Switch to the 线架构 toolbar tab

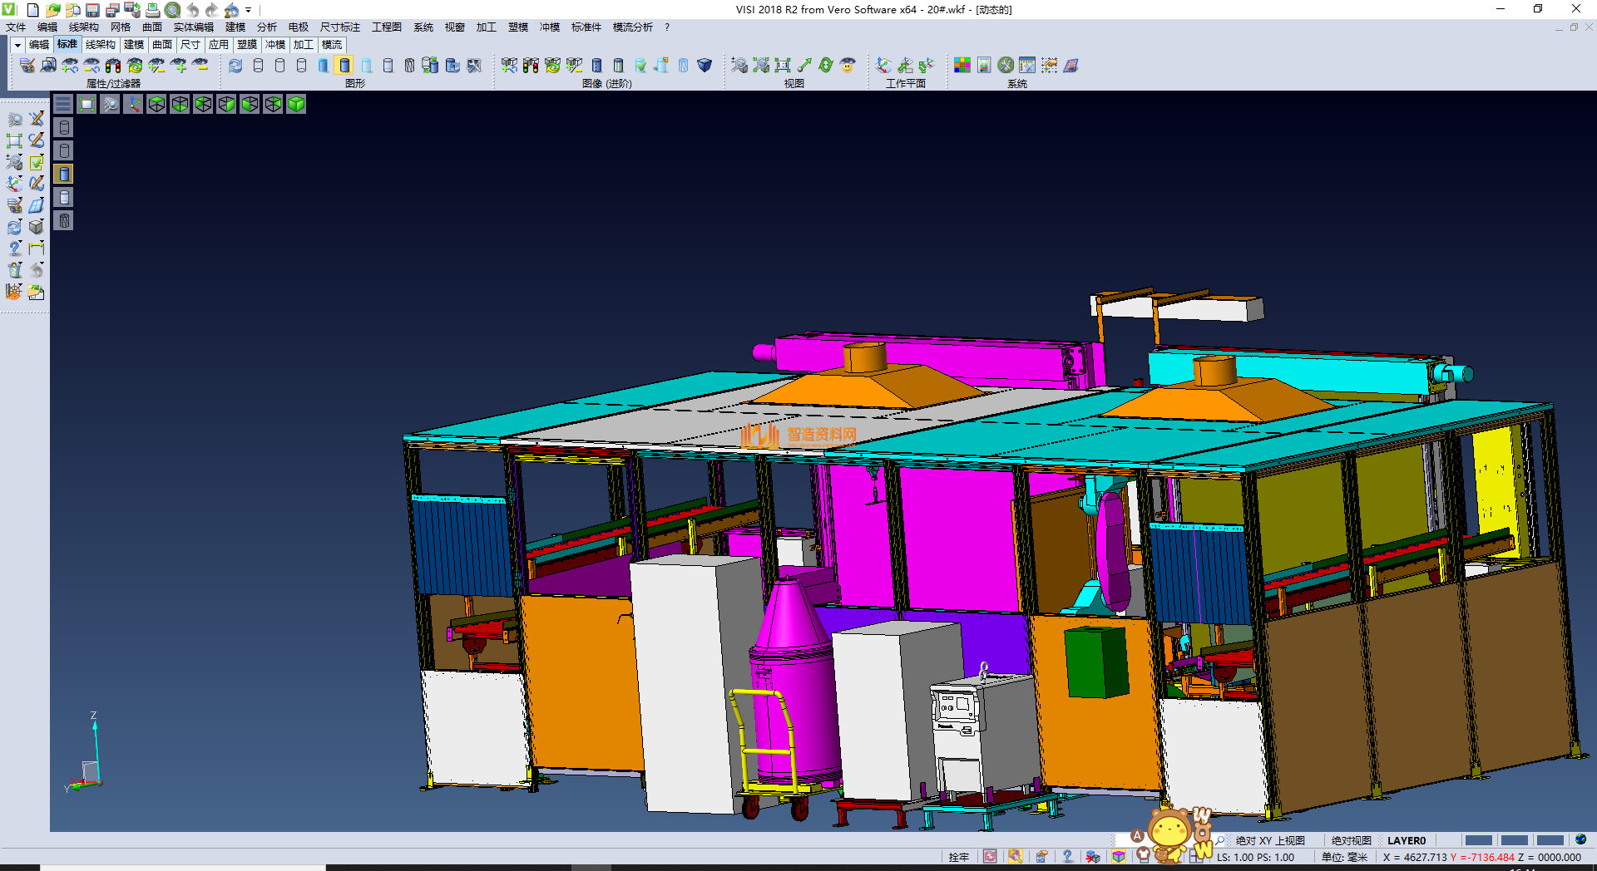point(100,45)
